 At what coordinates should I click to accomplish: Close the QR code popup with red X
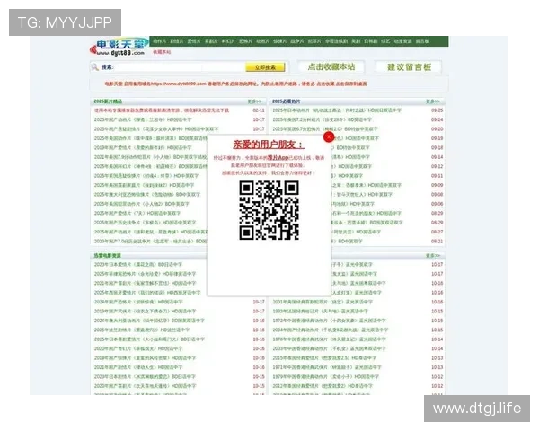(329, 136)
